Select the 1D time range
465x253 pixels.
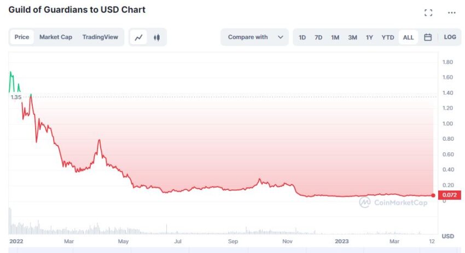pyautogui.click(x=302, y=37)
